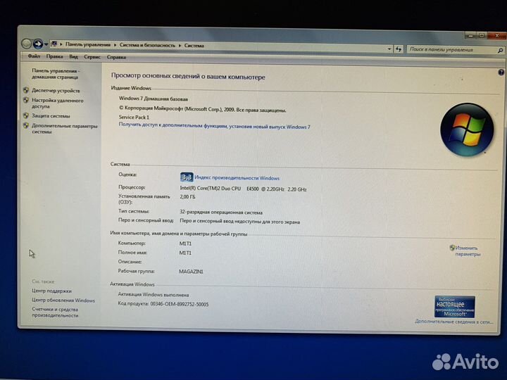Click 'Windows 7 Домашняя базовая' edition text
Viewport: 507px width, 380px height.
pyautogui.click(x=154, y=99)
